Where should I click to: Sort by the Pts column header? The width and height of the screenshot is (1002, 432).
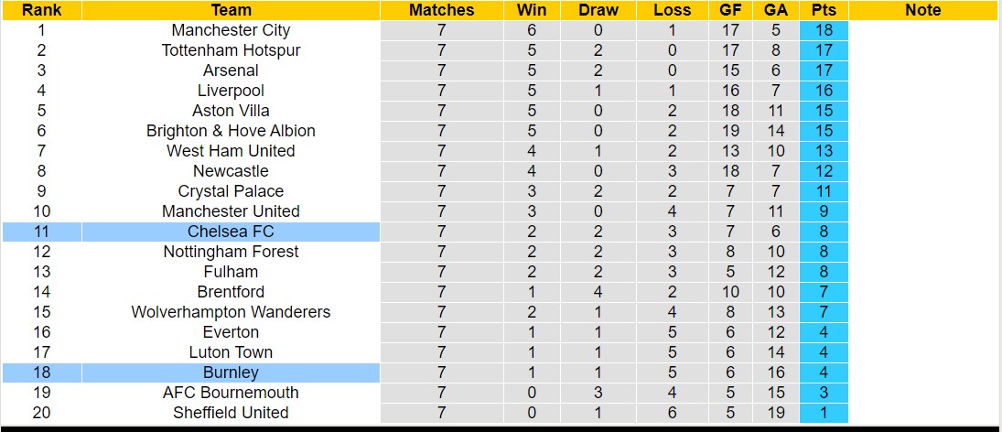[x=824, y=10]
